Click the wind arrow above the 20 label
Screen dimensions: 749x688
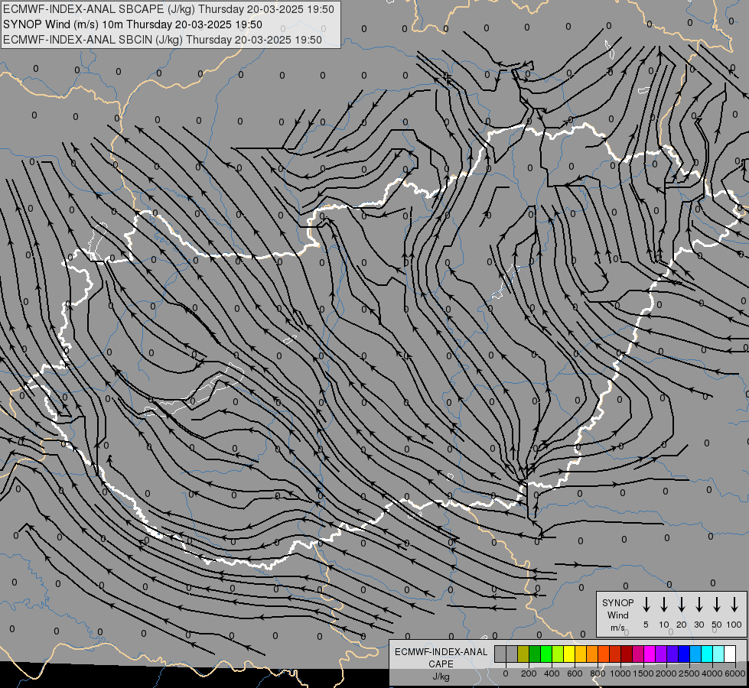point(682,605)
